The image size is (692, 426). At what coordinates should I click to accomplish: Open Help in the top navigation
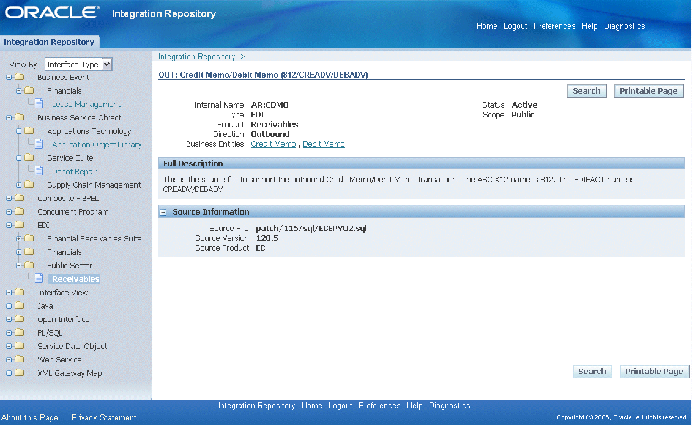590,26
